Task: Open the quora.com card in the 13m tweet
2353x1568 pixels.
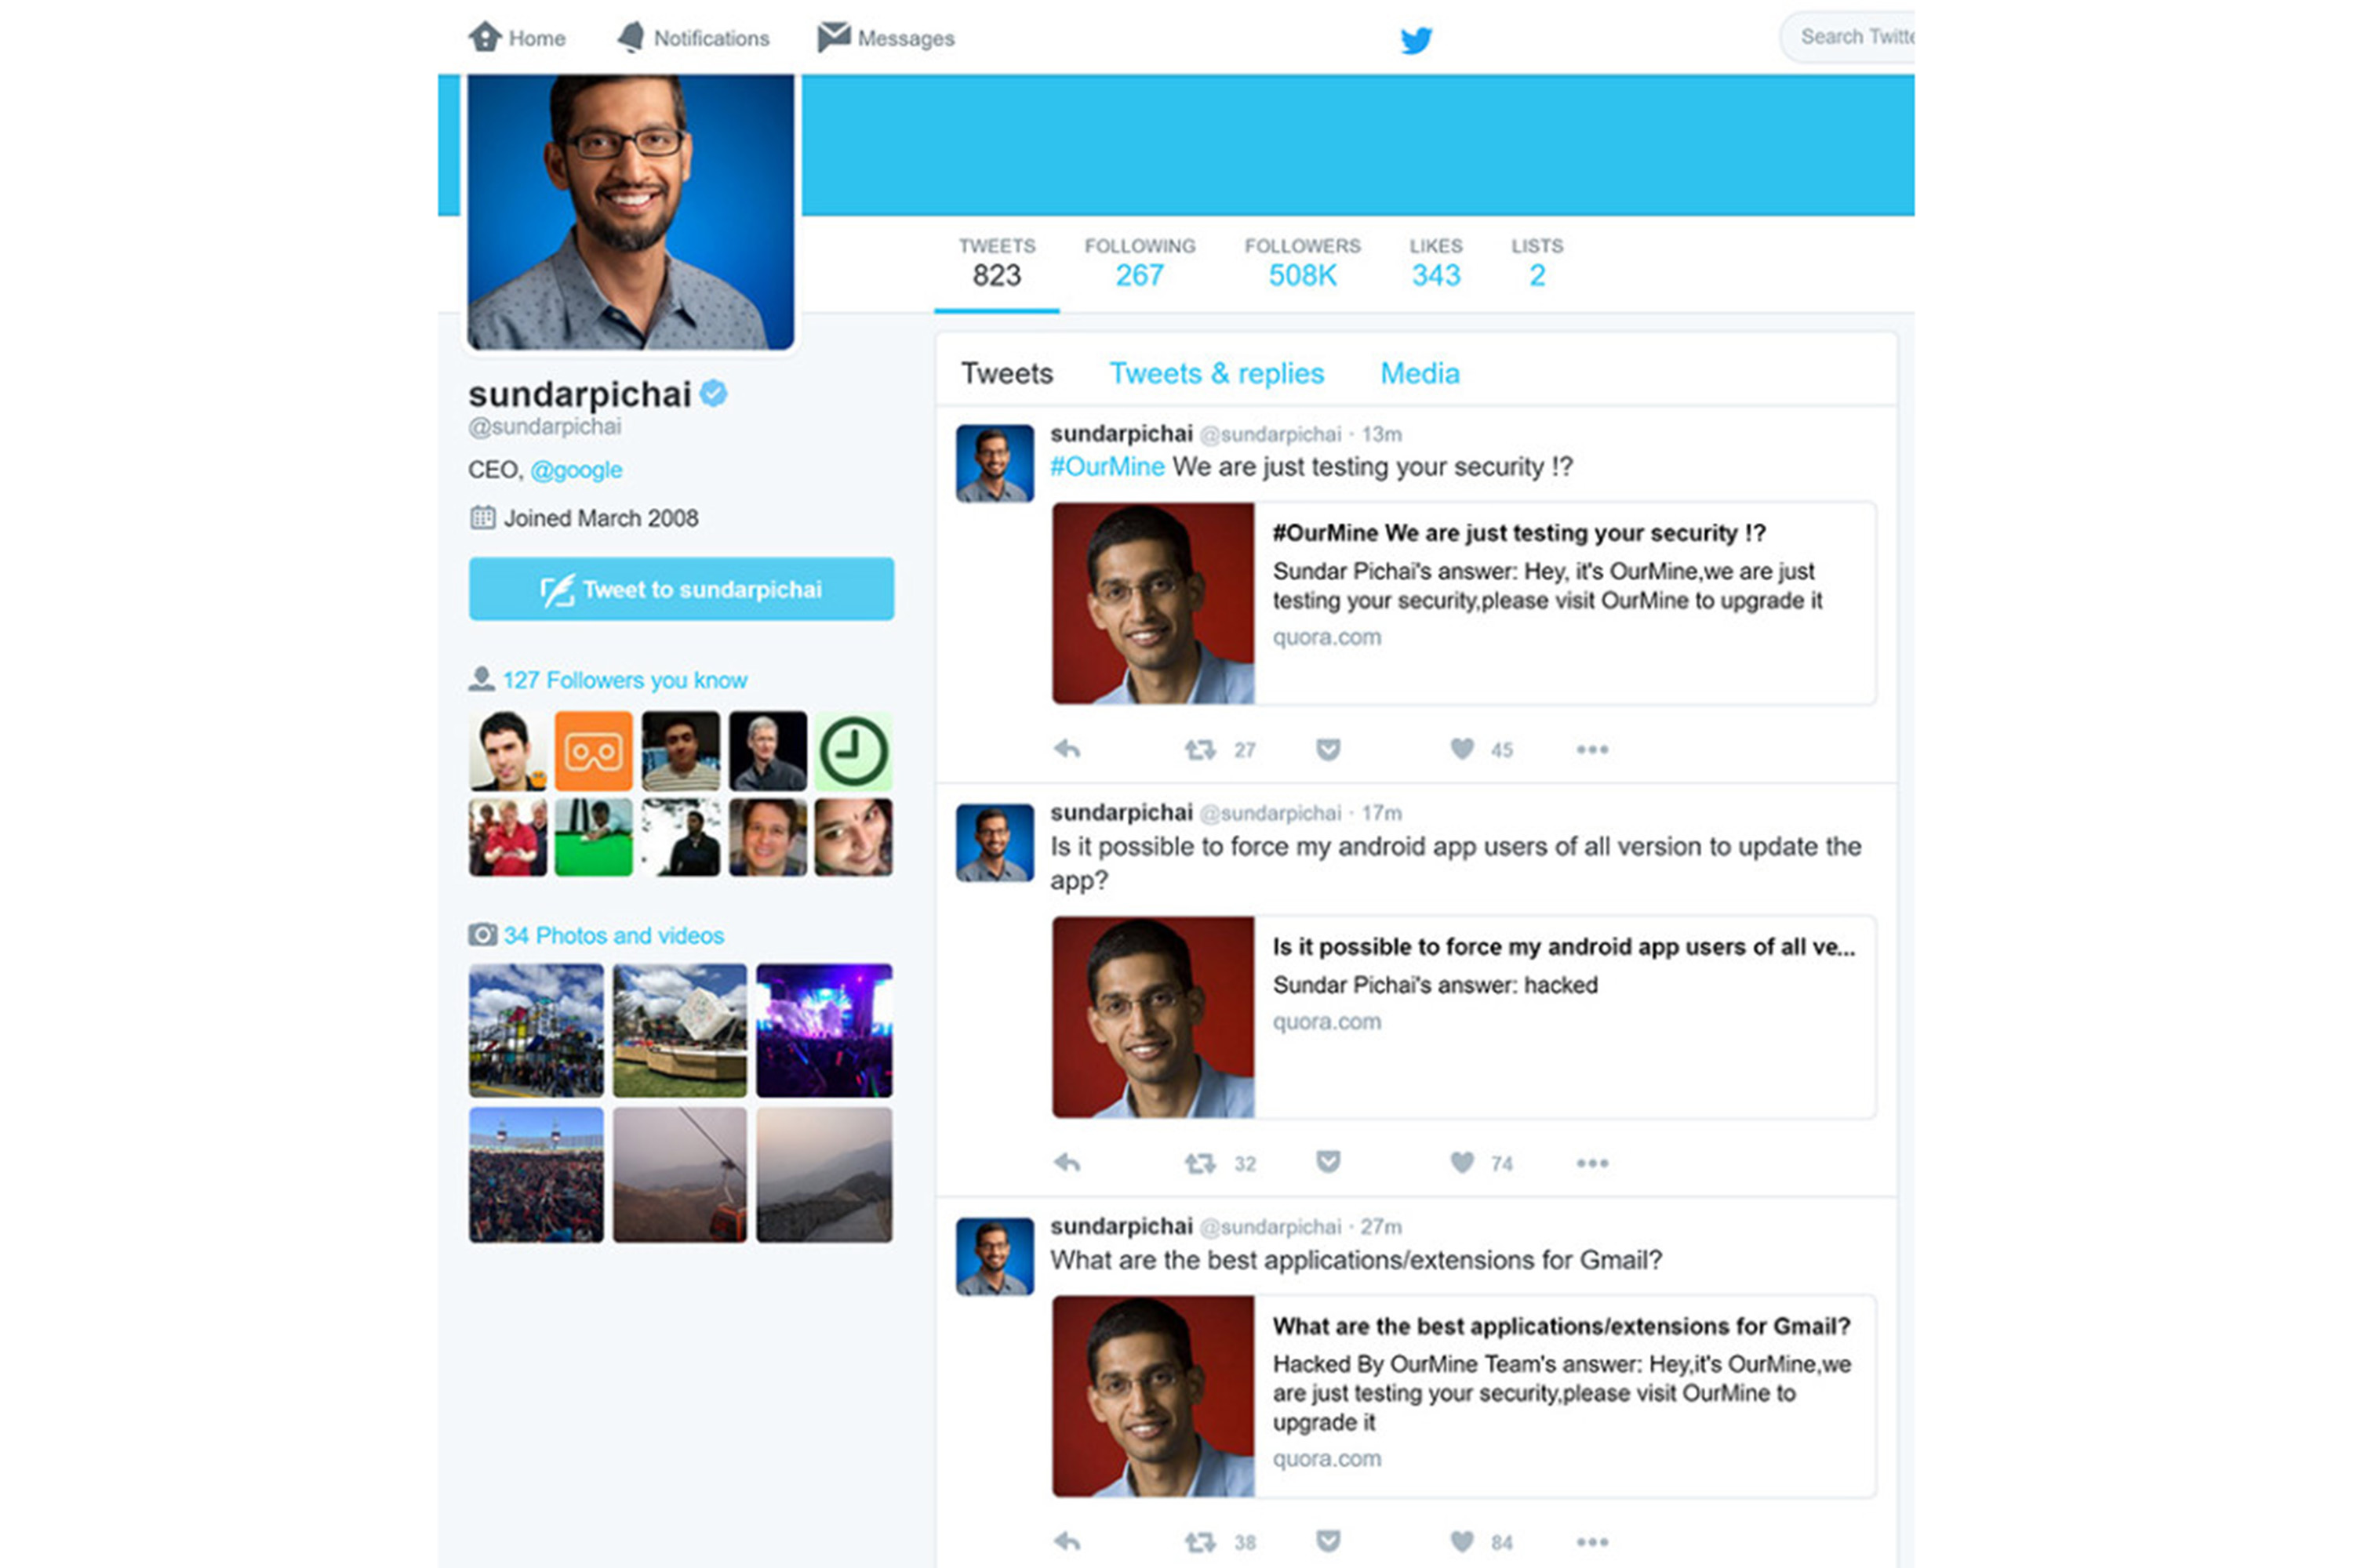Action: (x=1464, y=604)
